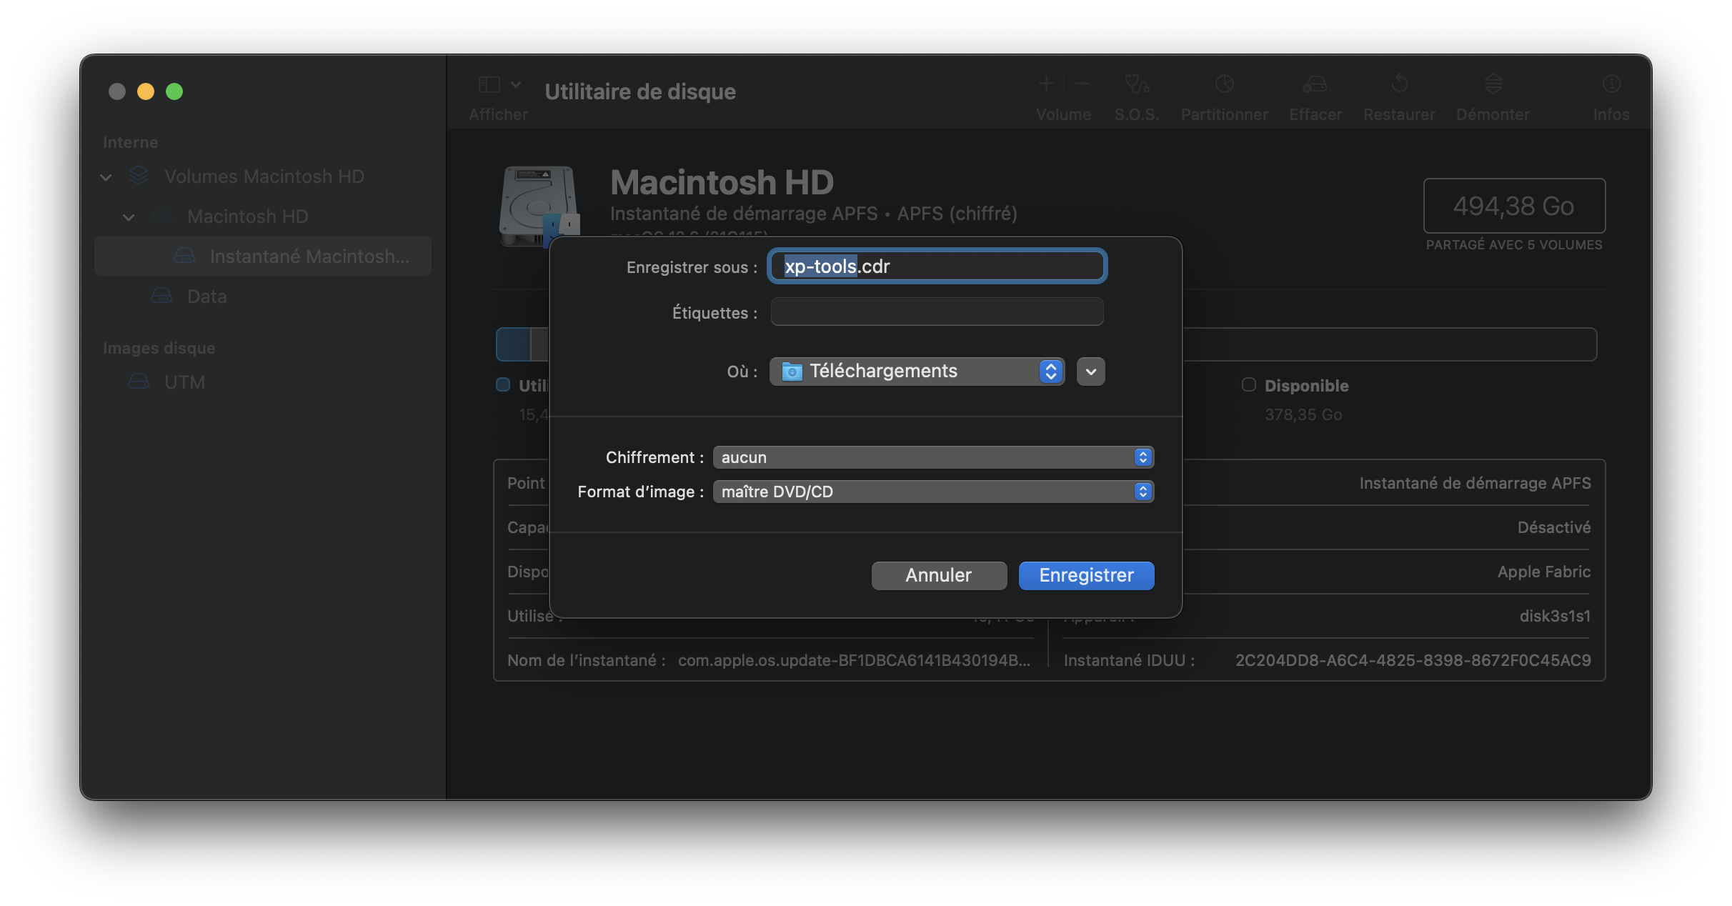Collapse the Volumes Macintosh HD tree
This screenshot has width=1732, height=906.
click(106, 176)
